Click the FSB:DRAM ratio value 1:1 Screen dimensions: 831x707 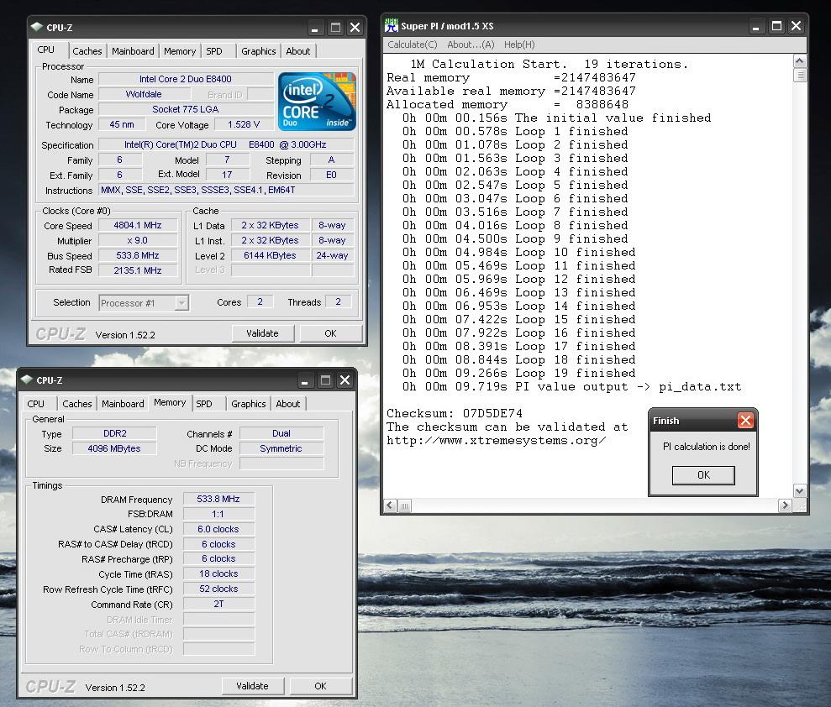pyautogui.click(x=218, y=514)
